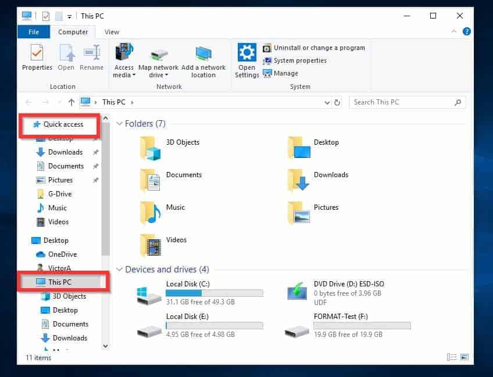Switch to large icons view in the status bar
Screen dimensions: 493x377
tap(465, 357)
